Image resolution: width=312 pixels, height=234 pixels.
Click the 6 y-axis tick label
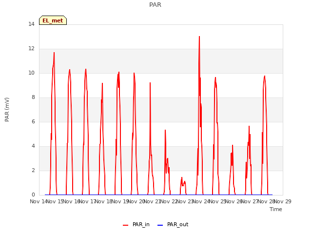tap(33, 121)
